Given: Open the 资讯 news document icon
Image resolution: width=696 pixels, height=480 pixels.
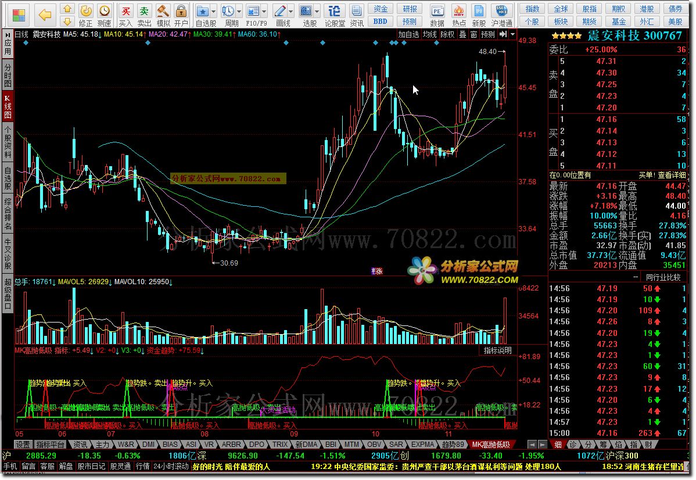Looking at the screenshot, I should point(357,16).
